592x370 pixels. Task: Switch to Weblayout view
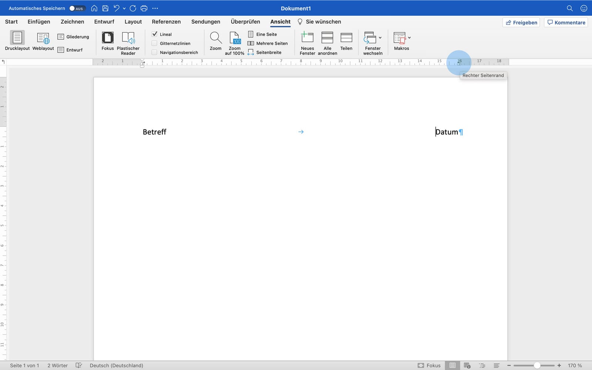pos(43,41)
